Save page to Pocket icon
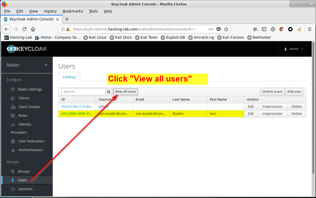 click(x=219, y=29)
